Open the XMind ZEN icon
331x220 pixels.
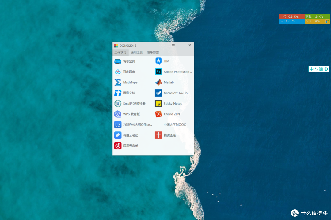pos(158,114)
